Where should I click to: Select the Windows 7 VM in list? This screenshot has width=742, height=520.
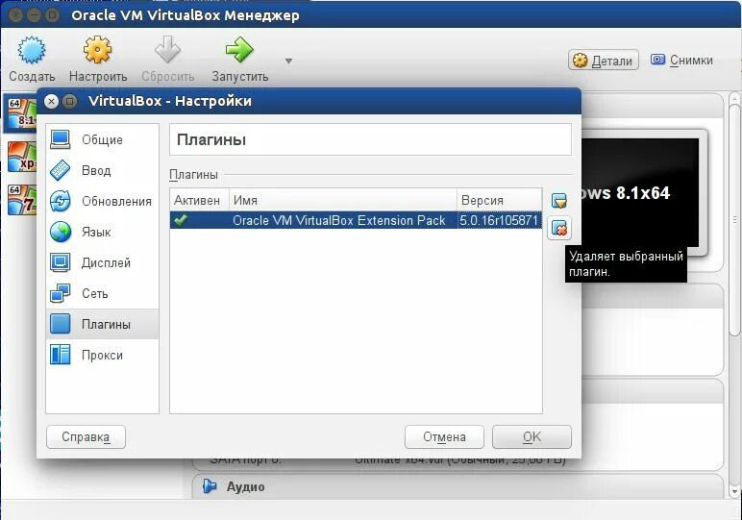click(x=22, y=200)
